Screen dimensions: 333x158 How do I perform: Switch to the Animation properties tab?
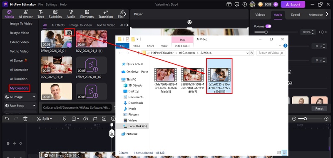point(316,15)
